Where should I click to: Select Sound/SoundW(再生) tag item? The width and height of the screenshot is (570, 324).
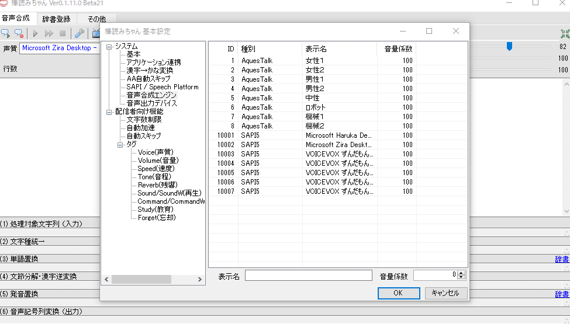click(170, 193)
